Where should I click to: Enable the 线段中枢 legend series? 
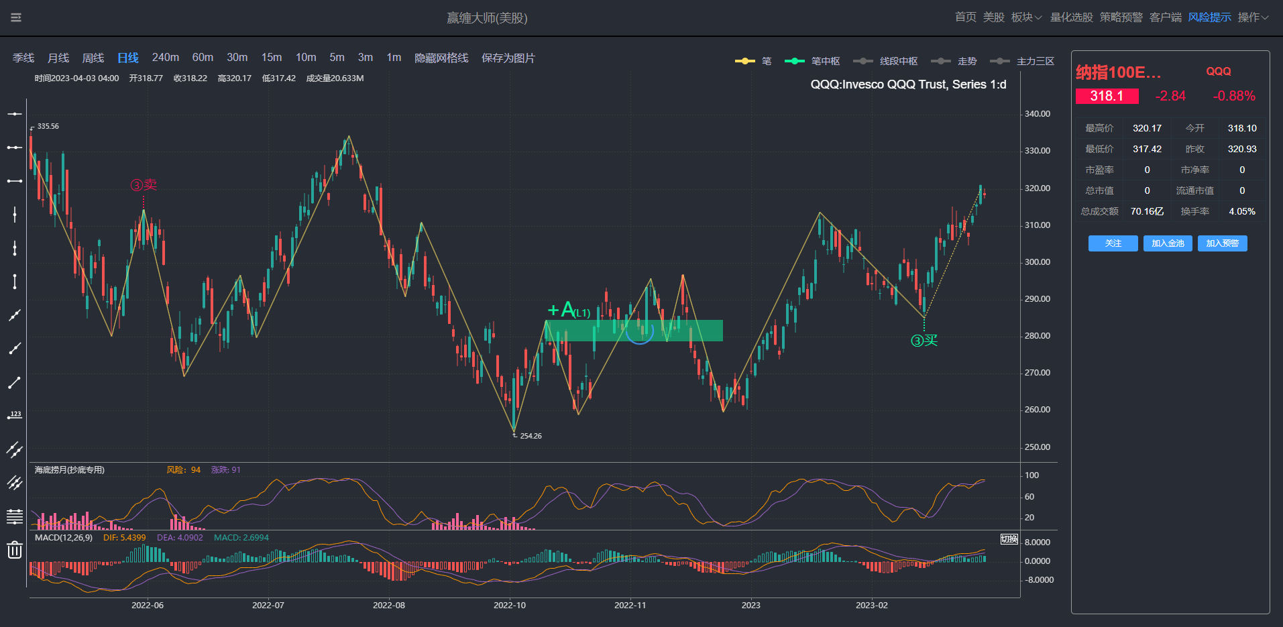click(x=885, y=61)
